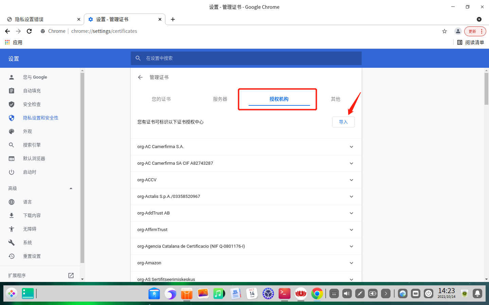Click the address bar URL
Image resolution: width=489 pixels, height=305 pixels.
[104, 31]
